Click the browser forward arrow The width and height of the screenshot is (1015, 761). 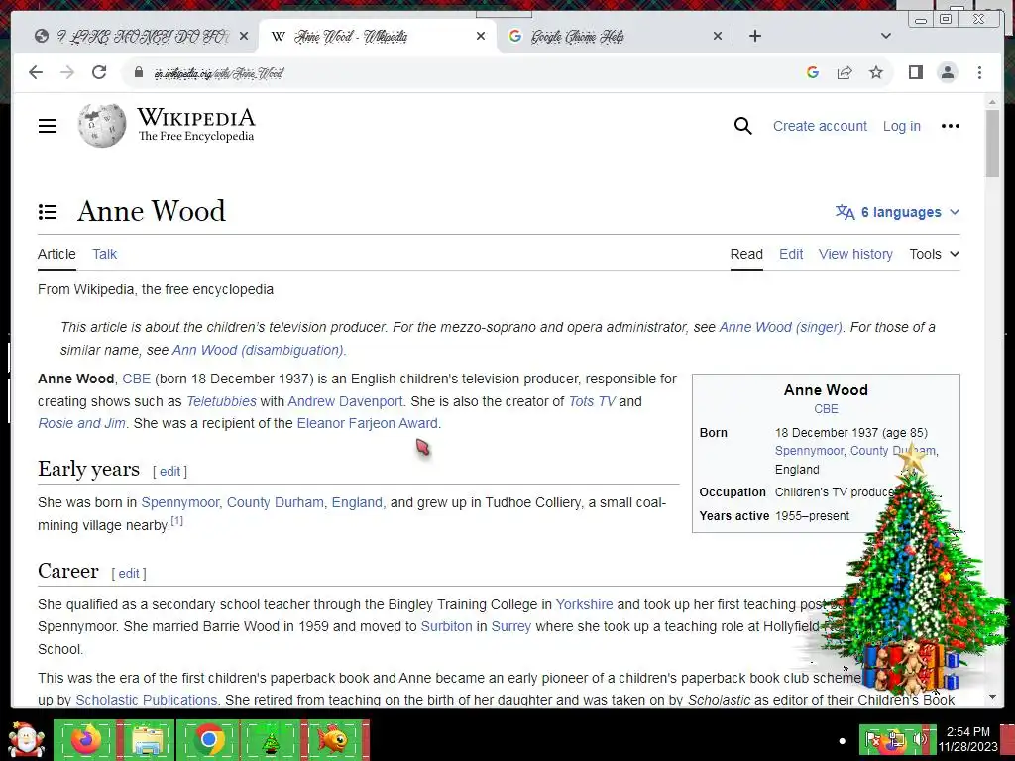click(x=67, y=72)
